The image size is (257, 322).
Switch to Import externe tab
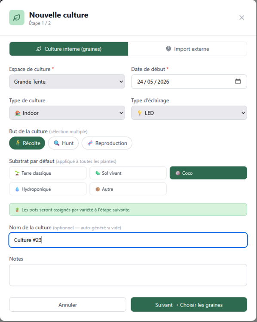187,49
